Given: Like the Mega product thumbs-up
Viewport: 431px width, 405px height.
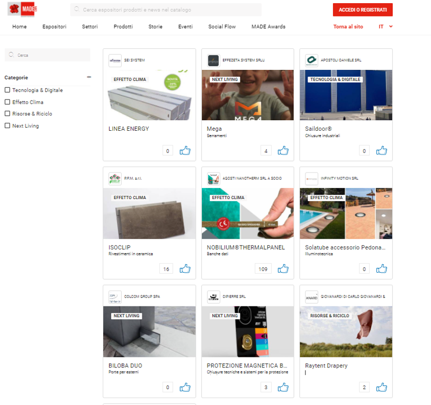Looking at the screenshot, I should click(283, 150).
